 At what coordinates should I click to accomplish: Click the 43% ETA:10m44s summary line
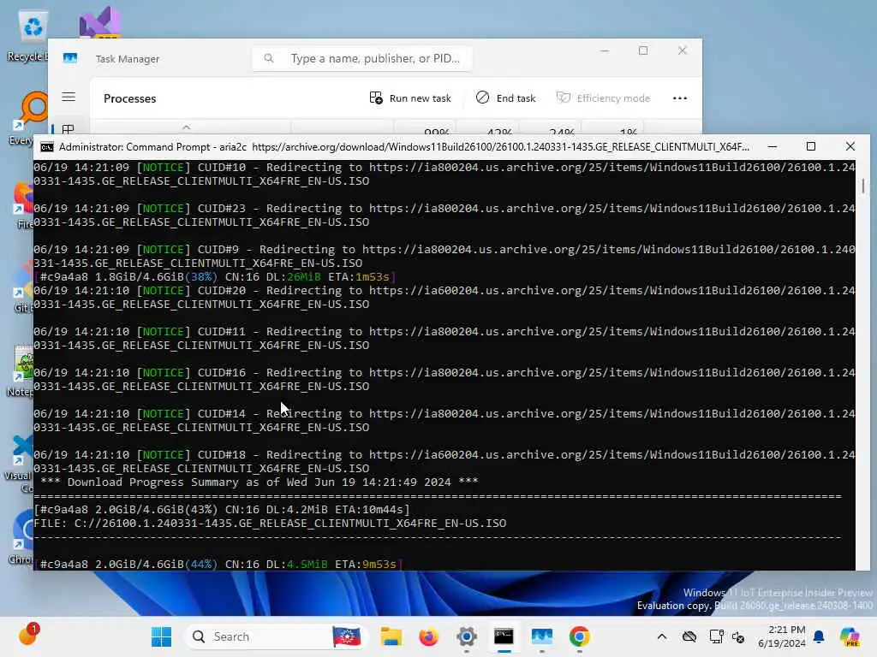click(x=222, y=510)
